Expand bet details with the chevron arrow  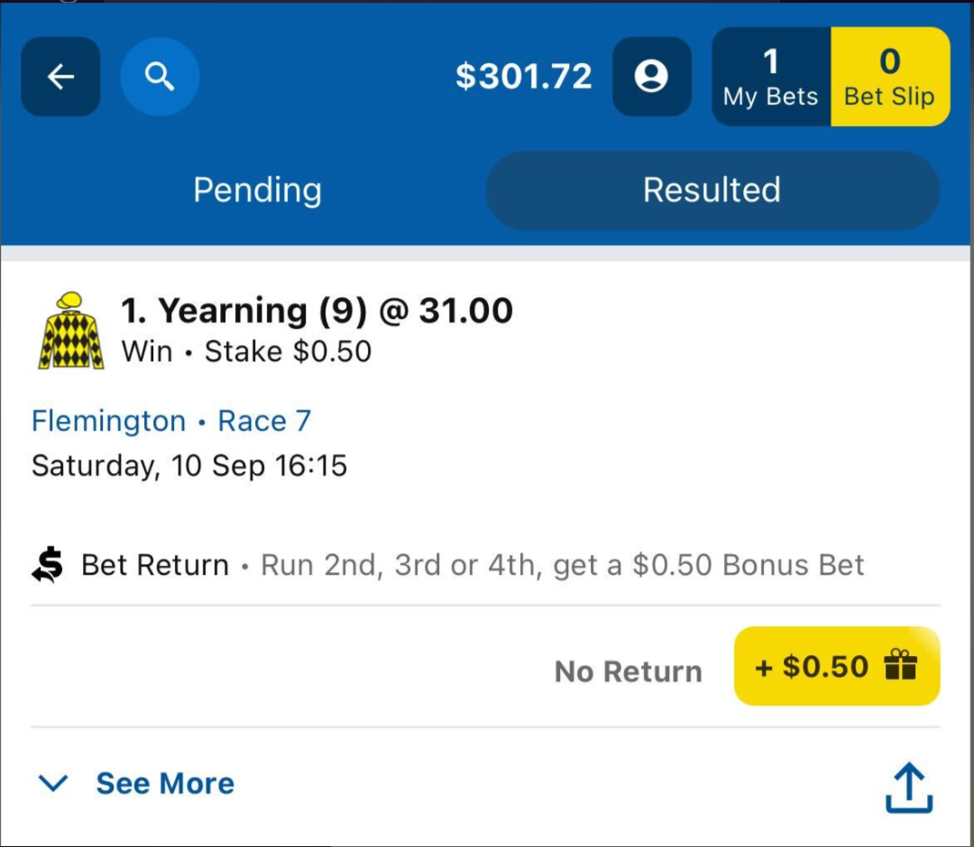pos(53,784)
